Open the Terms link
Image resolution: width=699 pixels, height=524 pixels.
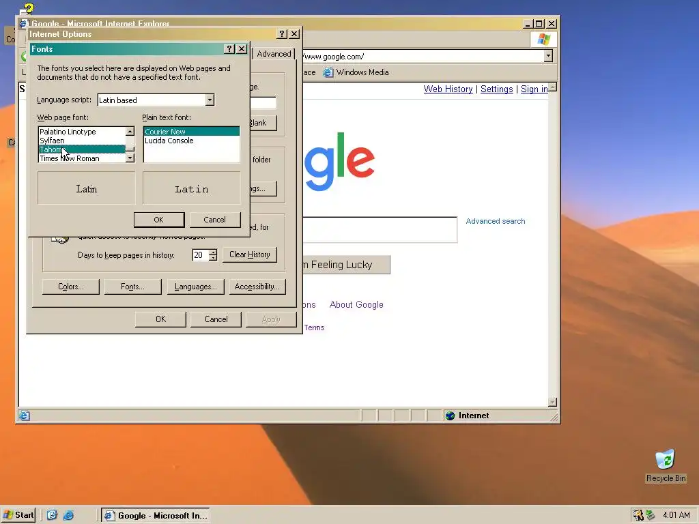coord(314,327)
